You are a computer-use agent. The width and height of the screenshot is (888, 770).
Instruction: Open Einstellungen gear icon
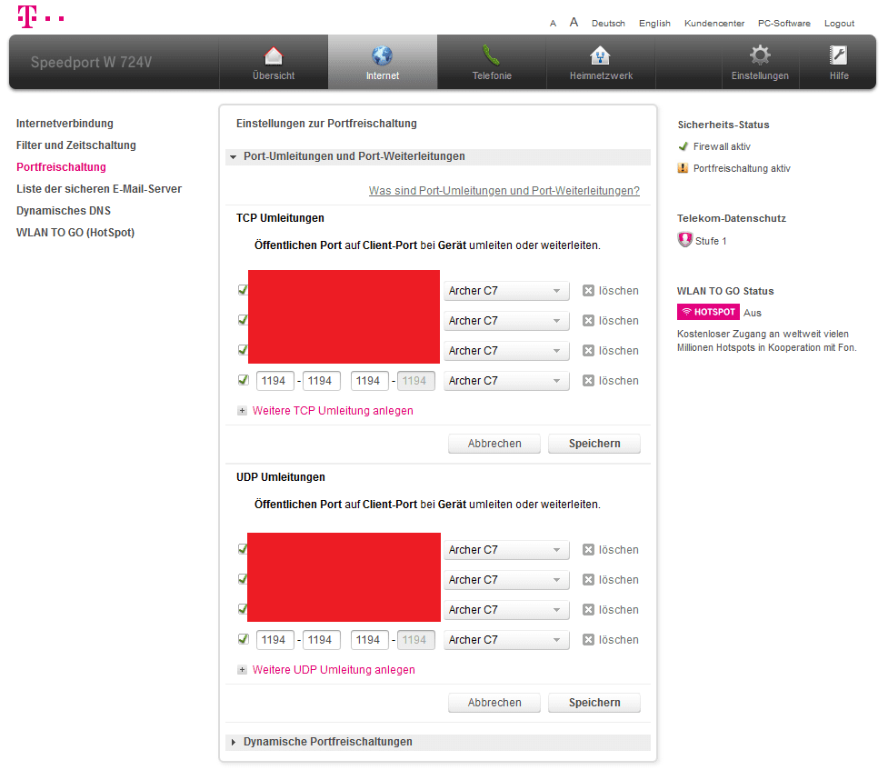coord(760,55)
